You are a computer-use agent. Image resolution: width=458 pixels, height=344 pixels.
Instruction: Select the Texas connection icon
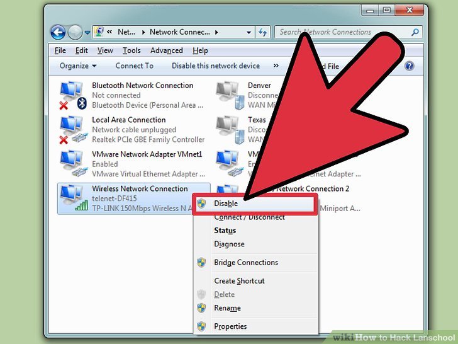pos(230,130)
